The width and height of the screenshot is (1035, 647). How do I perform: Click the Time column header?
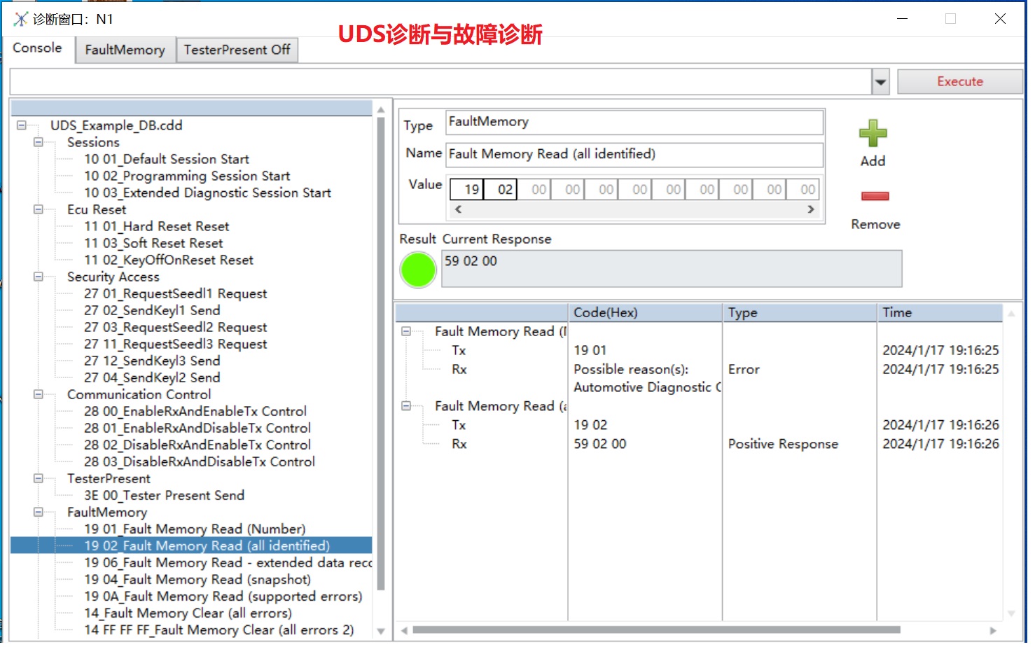[938, 313]
